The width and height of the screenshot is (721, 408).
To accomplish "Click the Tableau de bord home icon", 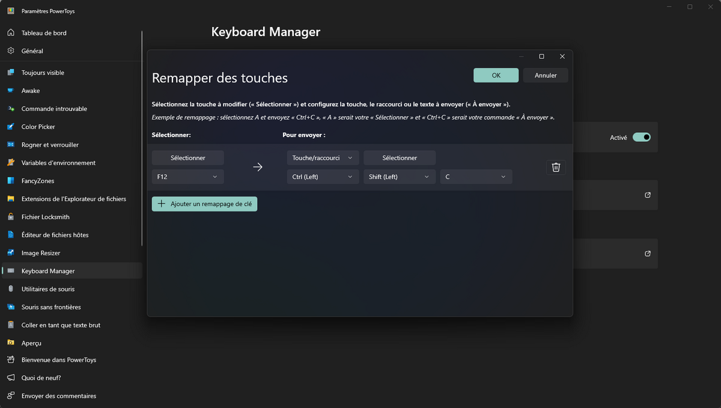I will tap(11, 33).
